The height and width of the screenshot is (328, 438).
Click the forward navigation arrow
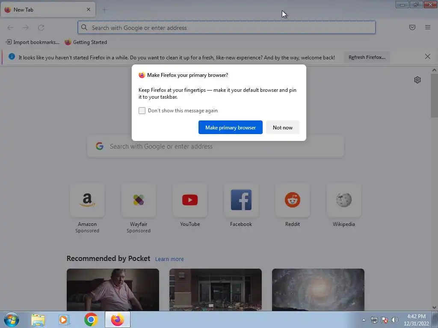click(x=26, y=28)
